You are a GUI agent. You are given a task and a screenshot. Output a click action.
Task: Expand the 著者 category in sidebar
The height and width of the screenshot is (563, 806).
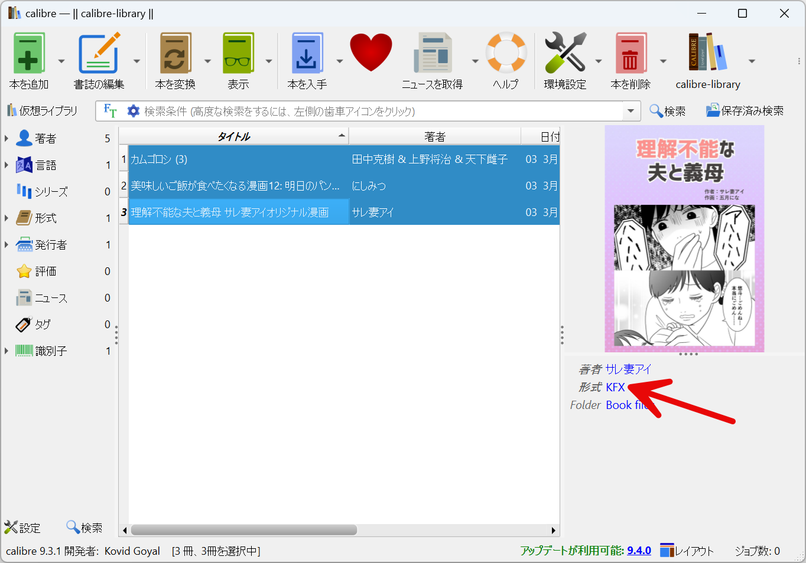6,138
